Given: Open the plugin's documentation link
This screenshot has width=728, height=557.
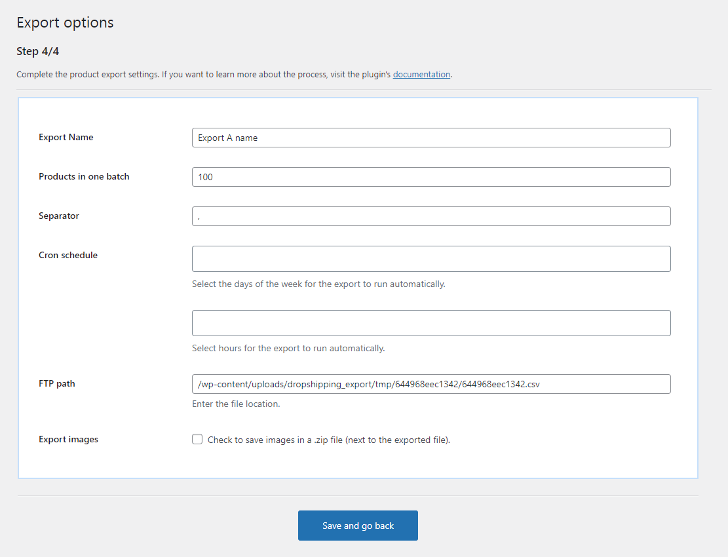Looking at the screenshot, I should (421, 74).
